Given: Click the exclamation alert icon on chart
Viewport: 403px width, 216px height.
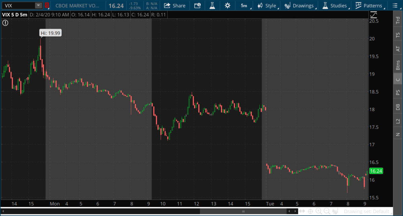Looking at the screenshot, I should point(5,23).
